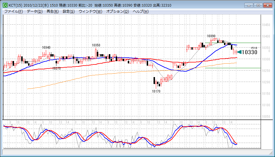
Task: Select the 10350 peak price label
Action: (x=96, y=45)
